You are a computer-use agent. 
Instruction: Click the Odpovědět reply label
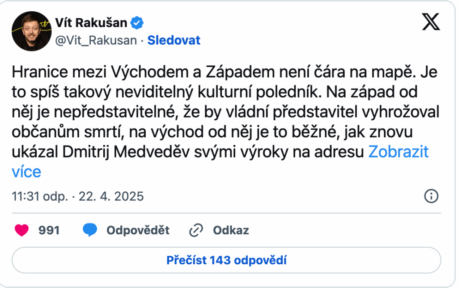(x=138, y=230)
